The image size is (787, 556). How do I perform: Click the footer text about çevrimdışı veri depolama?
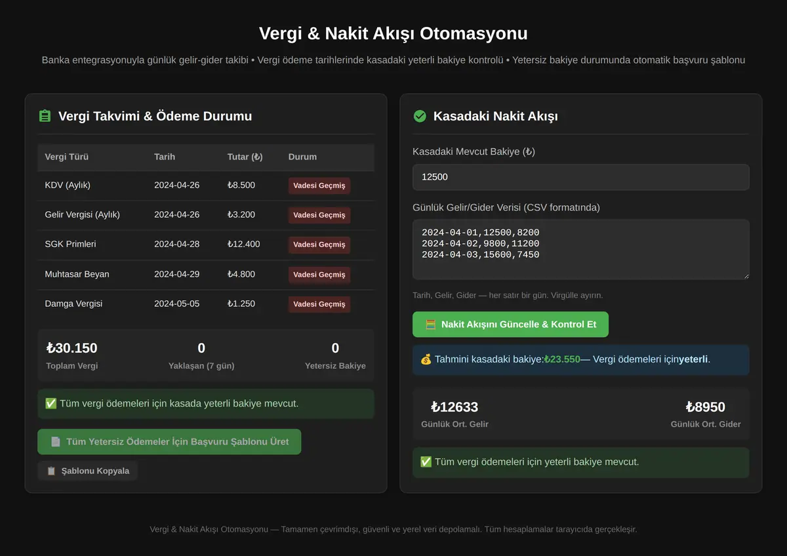[393, 529]
